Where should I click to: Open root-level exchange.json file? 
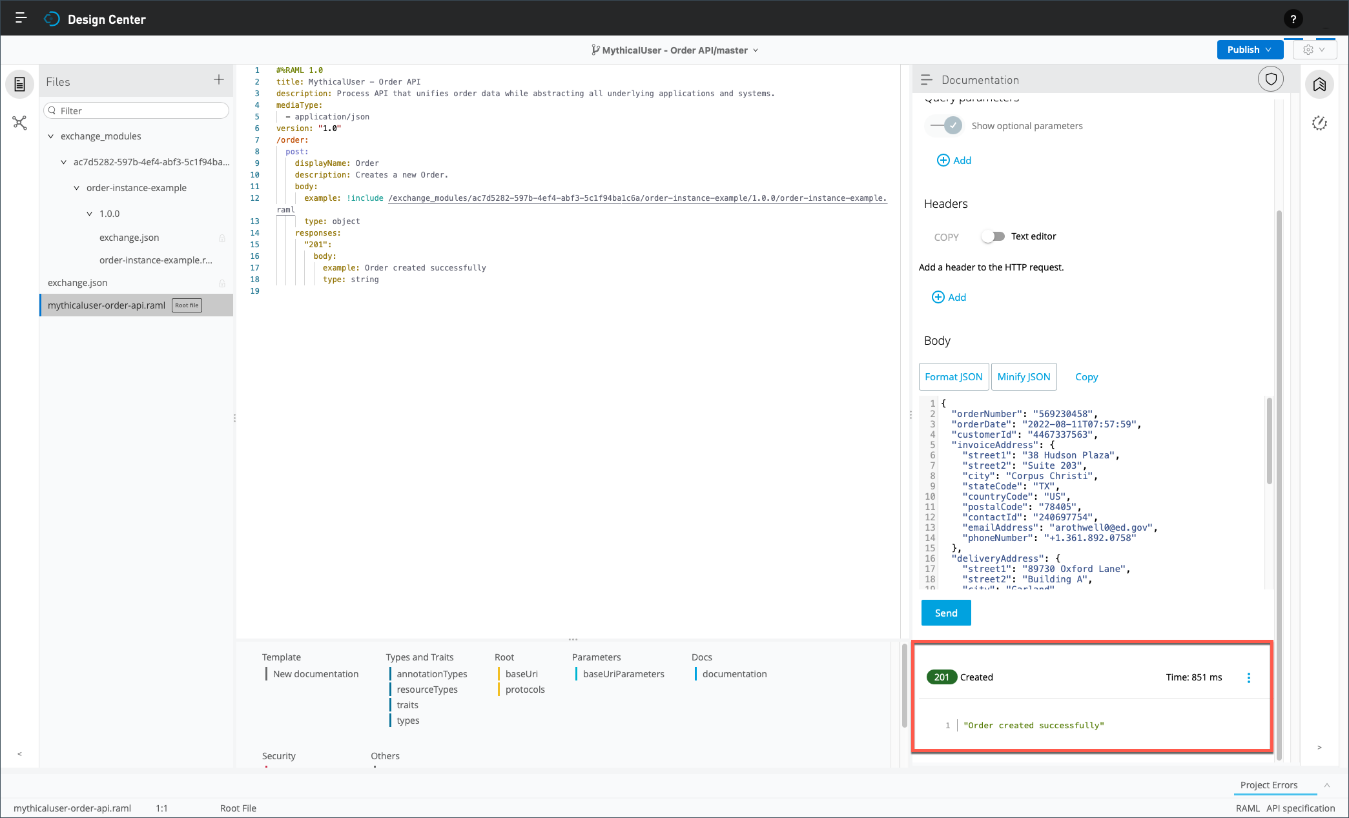(77, 283)
